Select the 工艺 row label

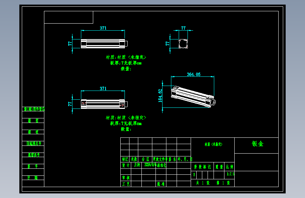point(126,184)
